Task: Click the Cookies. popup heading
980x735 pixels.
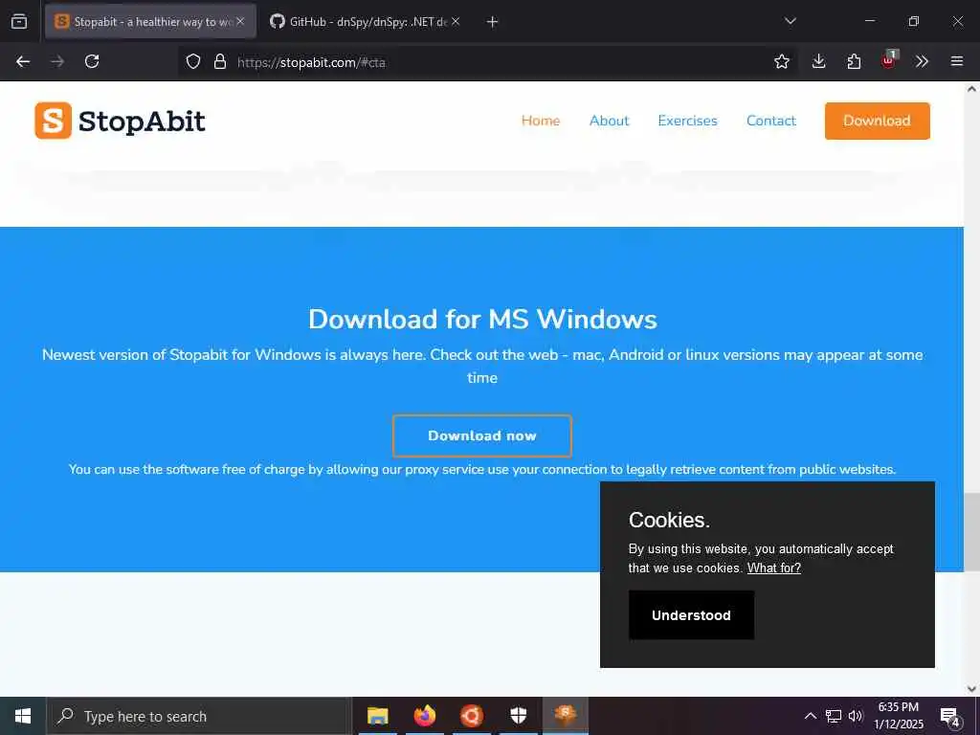Action: [669, 520]
